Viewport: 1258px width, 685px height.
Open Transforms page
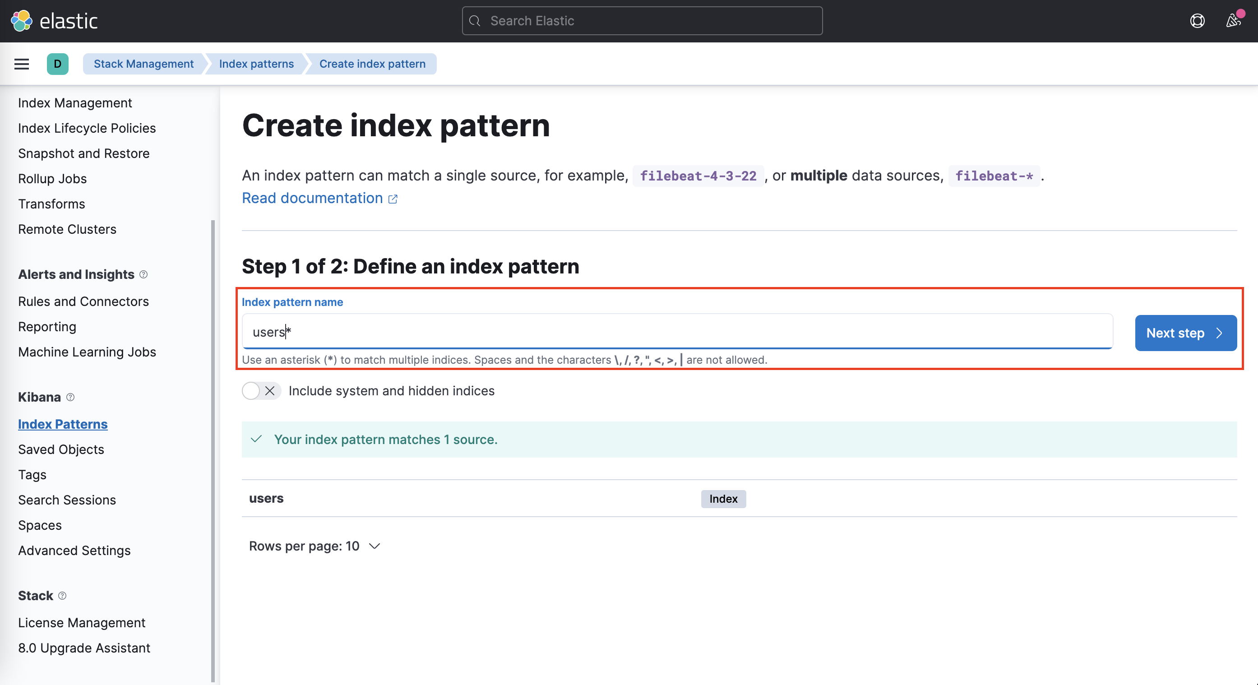pyautogui.click(x=52, y=204)
